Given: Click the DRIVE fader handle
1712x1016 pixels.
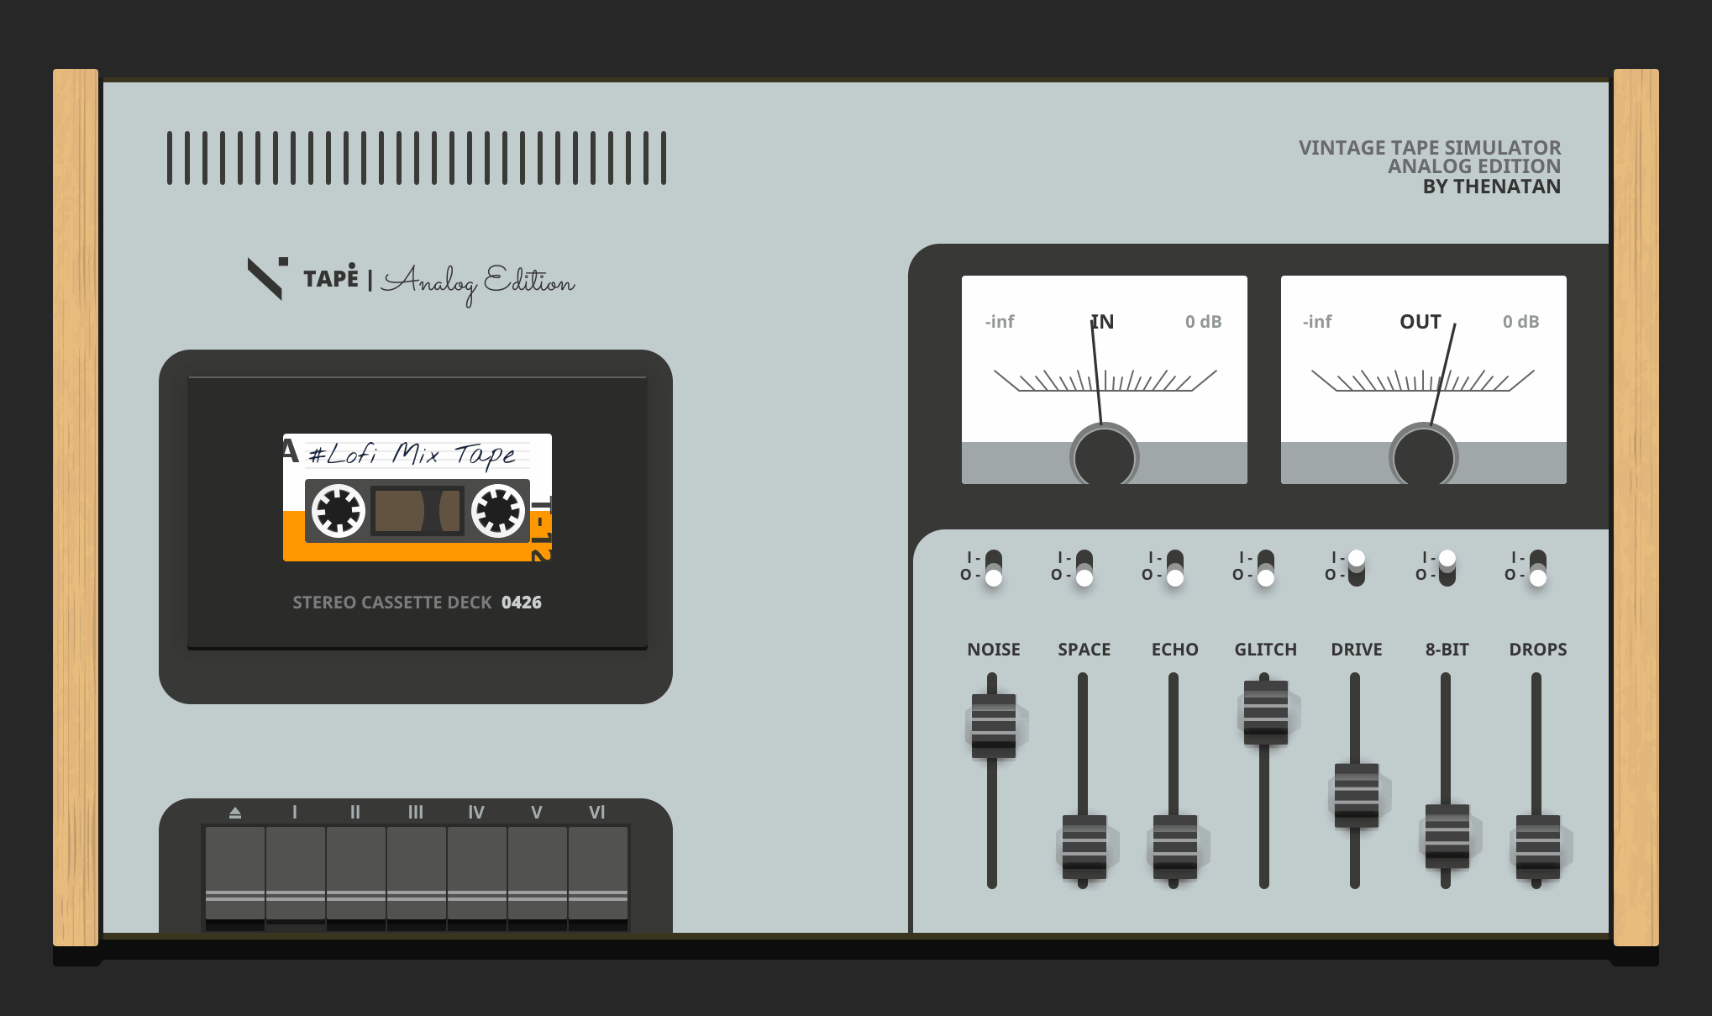Looking at the screenshot, I should [x=1357, y=795].
